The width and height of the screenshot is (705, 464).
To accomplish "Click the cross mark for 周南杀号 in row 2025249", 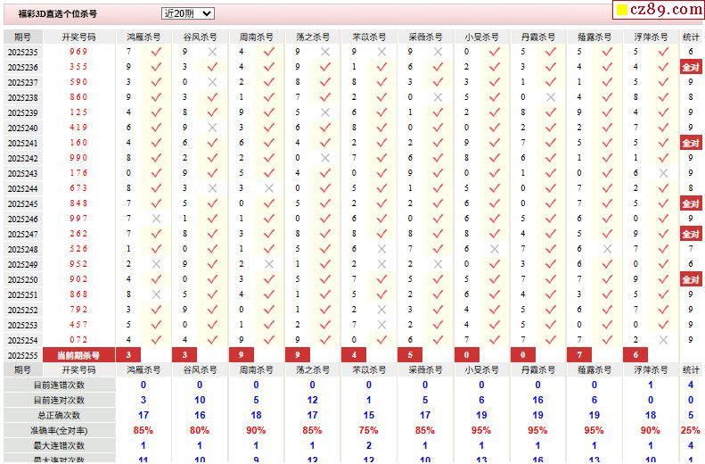I will coord(269,264).
